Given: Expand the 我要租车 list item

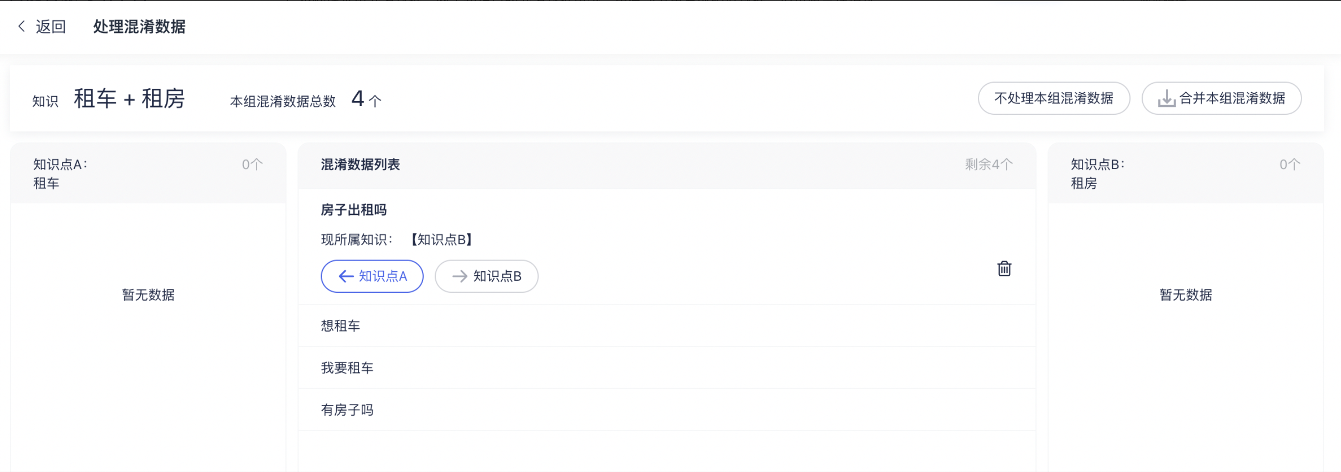Looking at the screenshot, I should pos(667,368).
